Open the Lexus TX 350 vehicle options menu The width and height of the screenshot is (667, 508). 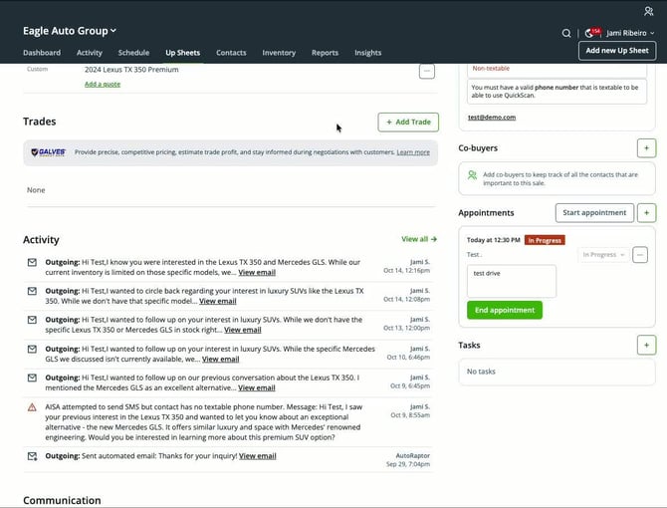[426, 71]
